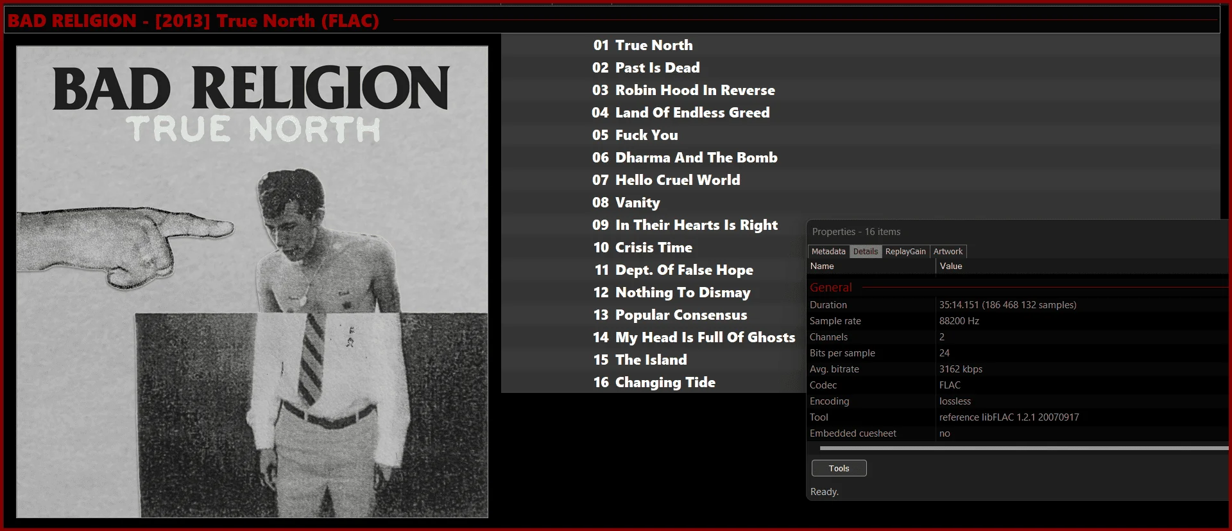The width and height of the screenshot is (1232, 531).
Task: Click the Properties - 16 items title
Action: (x=856, y=232)
